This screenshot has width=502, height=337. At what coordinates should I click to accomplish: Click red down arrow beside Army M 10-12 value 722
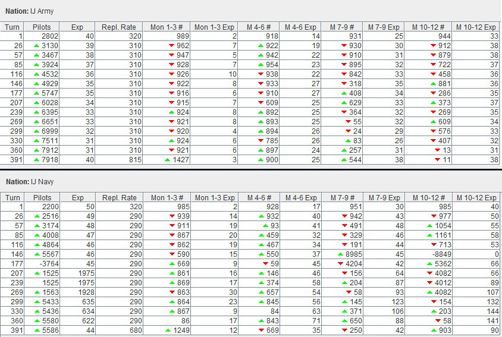434,65
